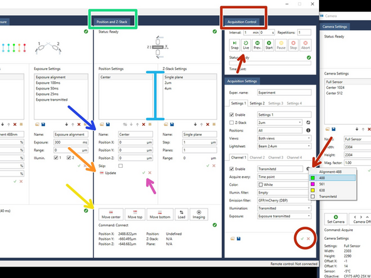Click the Exper. name input field
Viewport: 371px width, 278px height.
[x=284, y=93]
